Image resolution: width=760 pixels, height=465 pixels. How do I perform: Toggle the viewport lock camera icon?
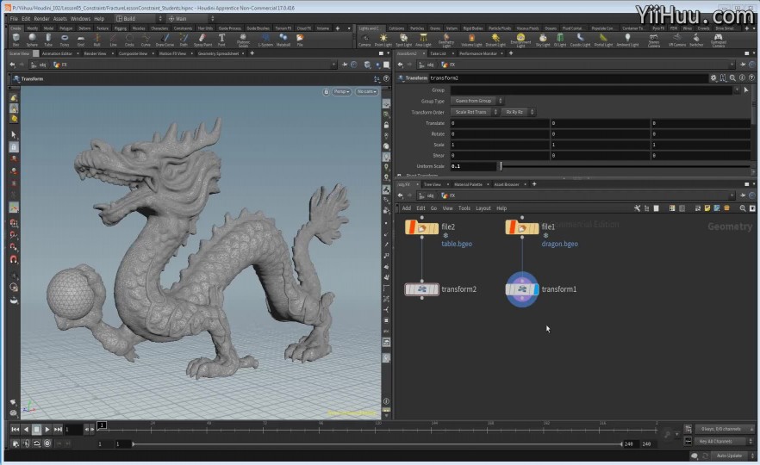pyautogui.click(x=327, y=91)
